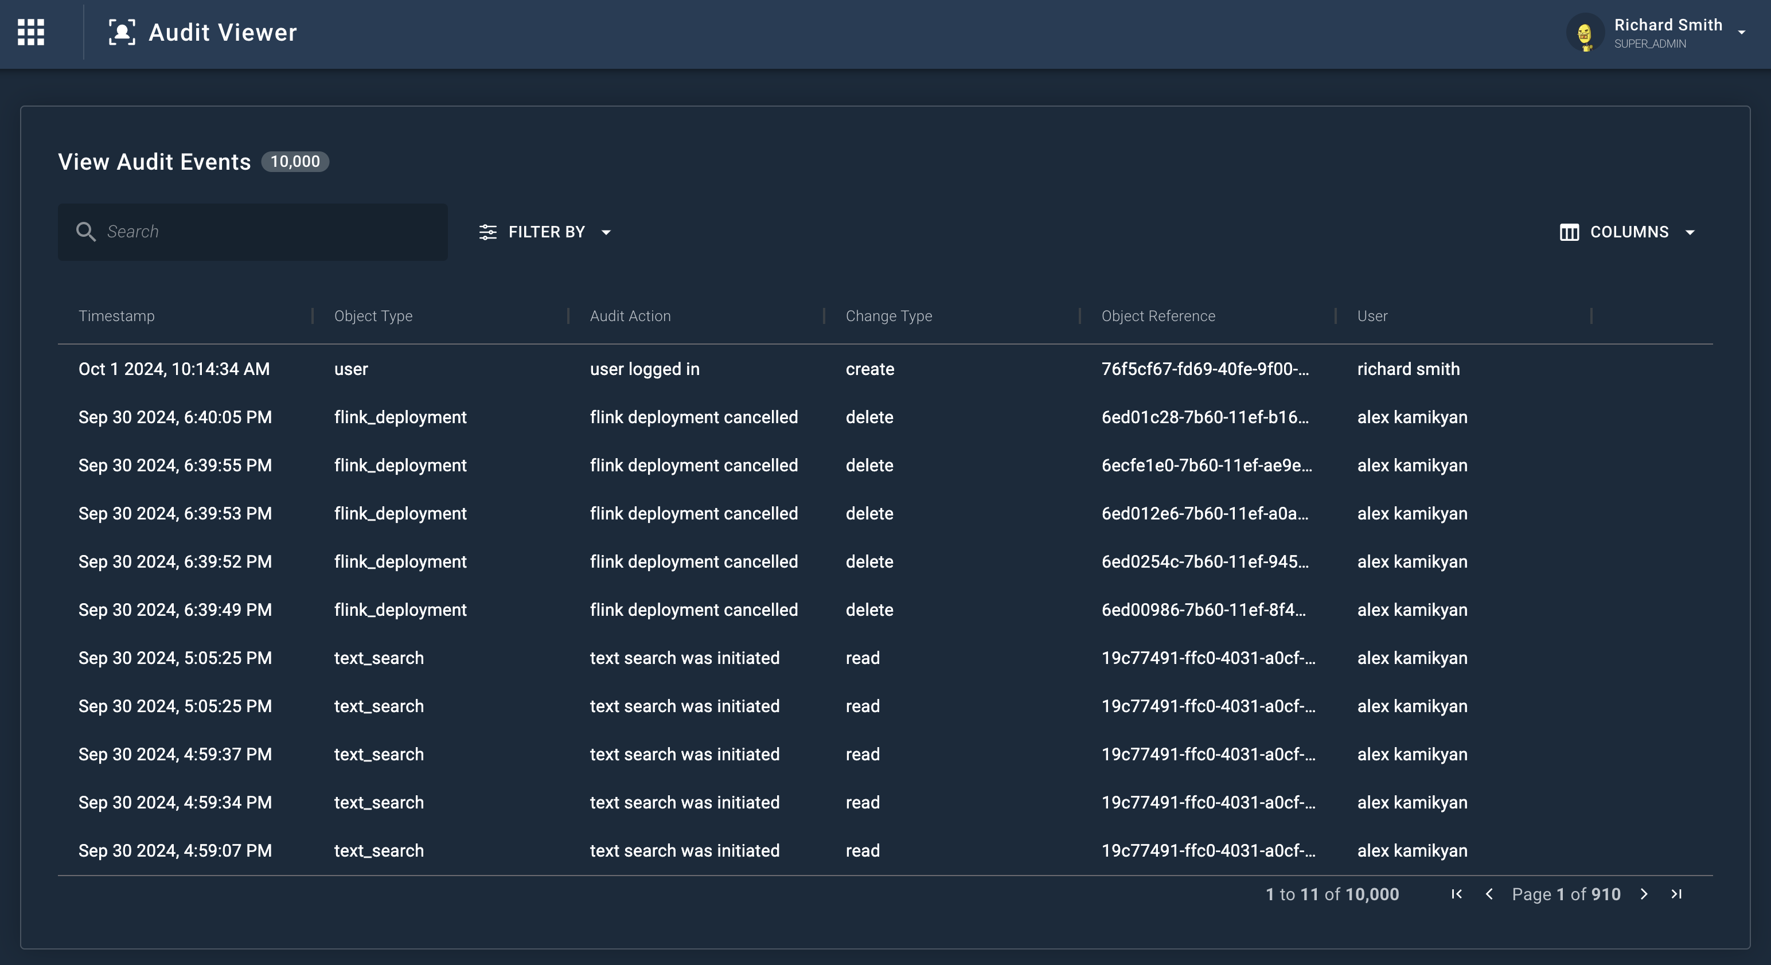Select the 'user logged in' event row
The image size is (1771, 965).
point(644,369)
